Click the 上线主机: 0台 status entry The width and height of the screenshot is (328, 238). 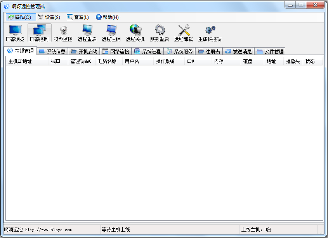tap(257, 229)
